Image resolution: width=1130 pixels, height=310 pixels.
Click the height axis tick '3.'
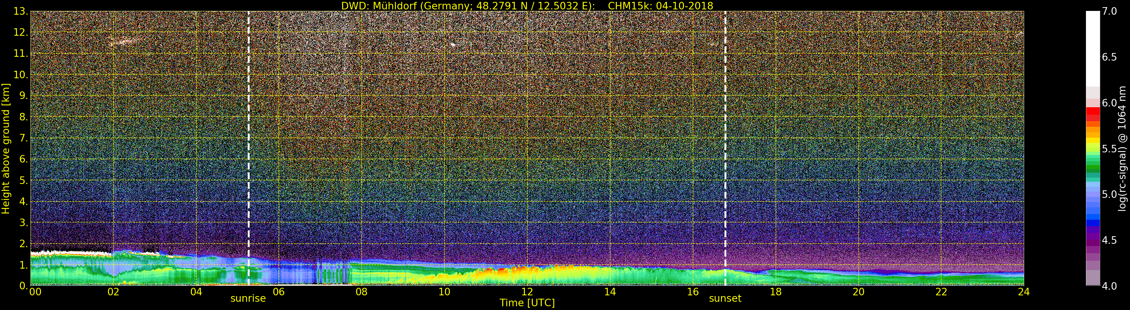coord(23,222)
